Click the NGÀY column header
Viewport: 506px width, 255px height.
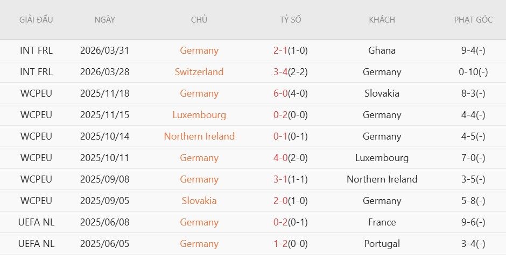click(104, 20)
